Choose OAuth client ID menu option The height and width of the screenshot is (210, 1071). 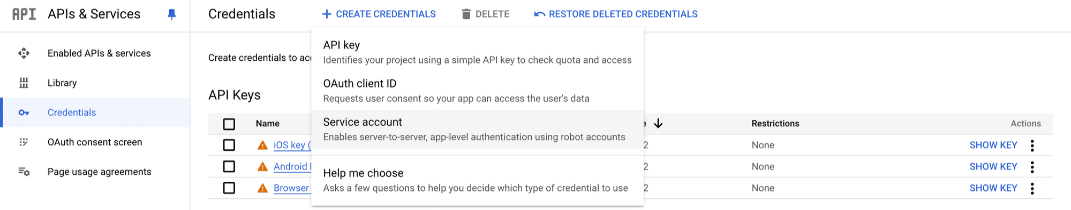tap(477, 91)
